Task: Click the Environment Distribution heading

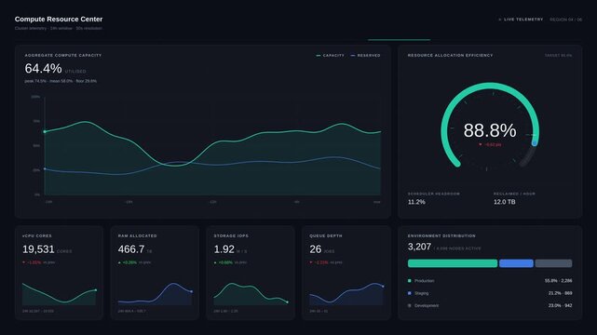Action: [x=441, y=235]
